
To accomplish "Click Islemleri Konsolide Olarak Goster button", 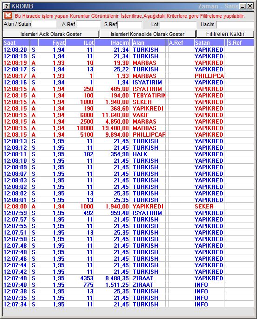I will [148, 34].
